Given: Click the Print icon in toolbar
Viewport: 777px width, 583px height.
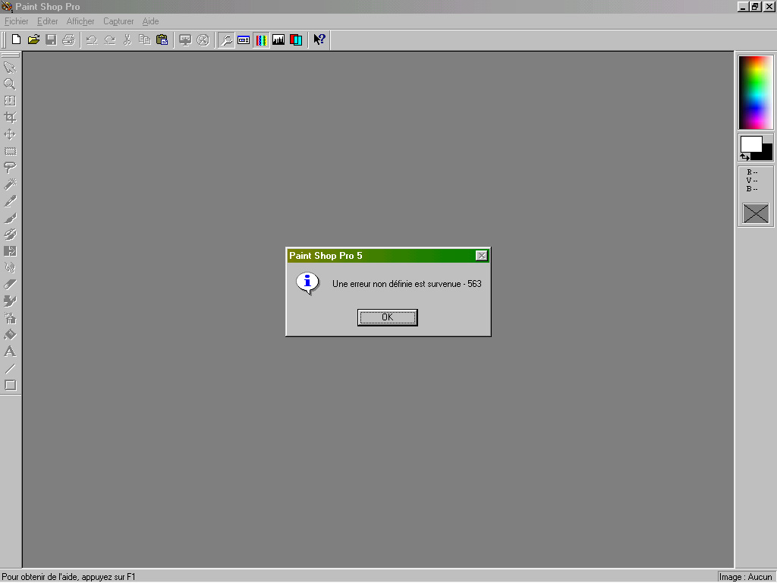Looking at the screenshot, I should (68, 39).
